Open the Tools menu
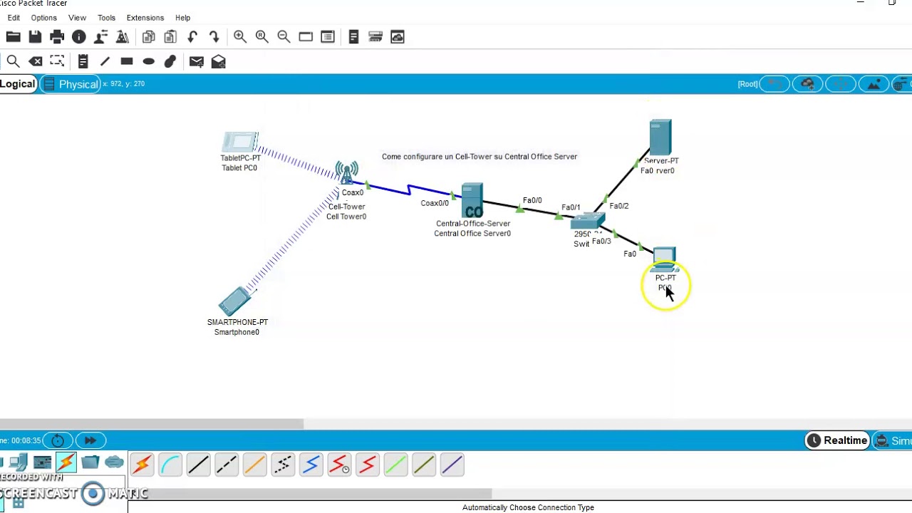Viewport: 912px width, 513px height. point(106,18)
